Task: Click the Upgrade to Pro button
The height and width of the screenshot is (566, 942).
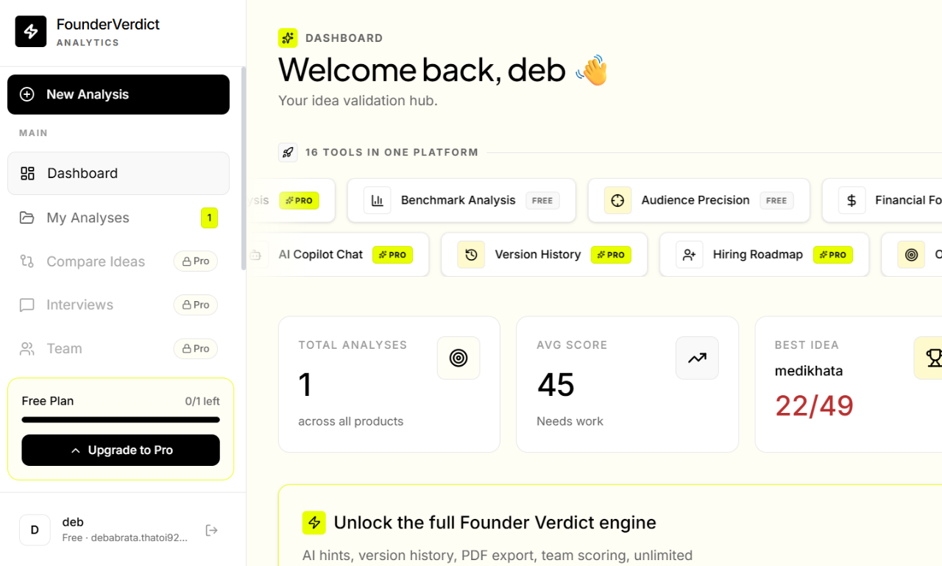Action: 120,450
